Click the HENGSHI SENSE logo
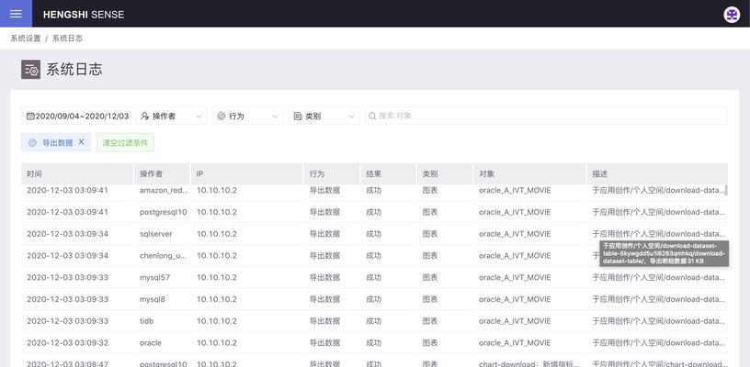Screen dimensions: 750x367 coord(84,15)
